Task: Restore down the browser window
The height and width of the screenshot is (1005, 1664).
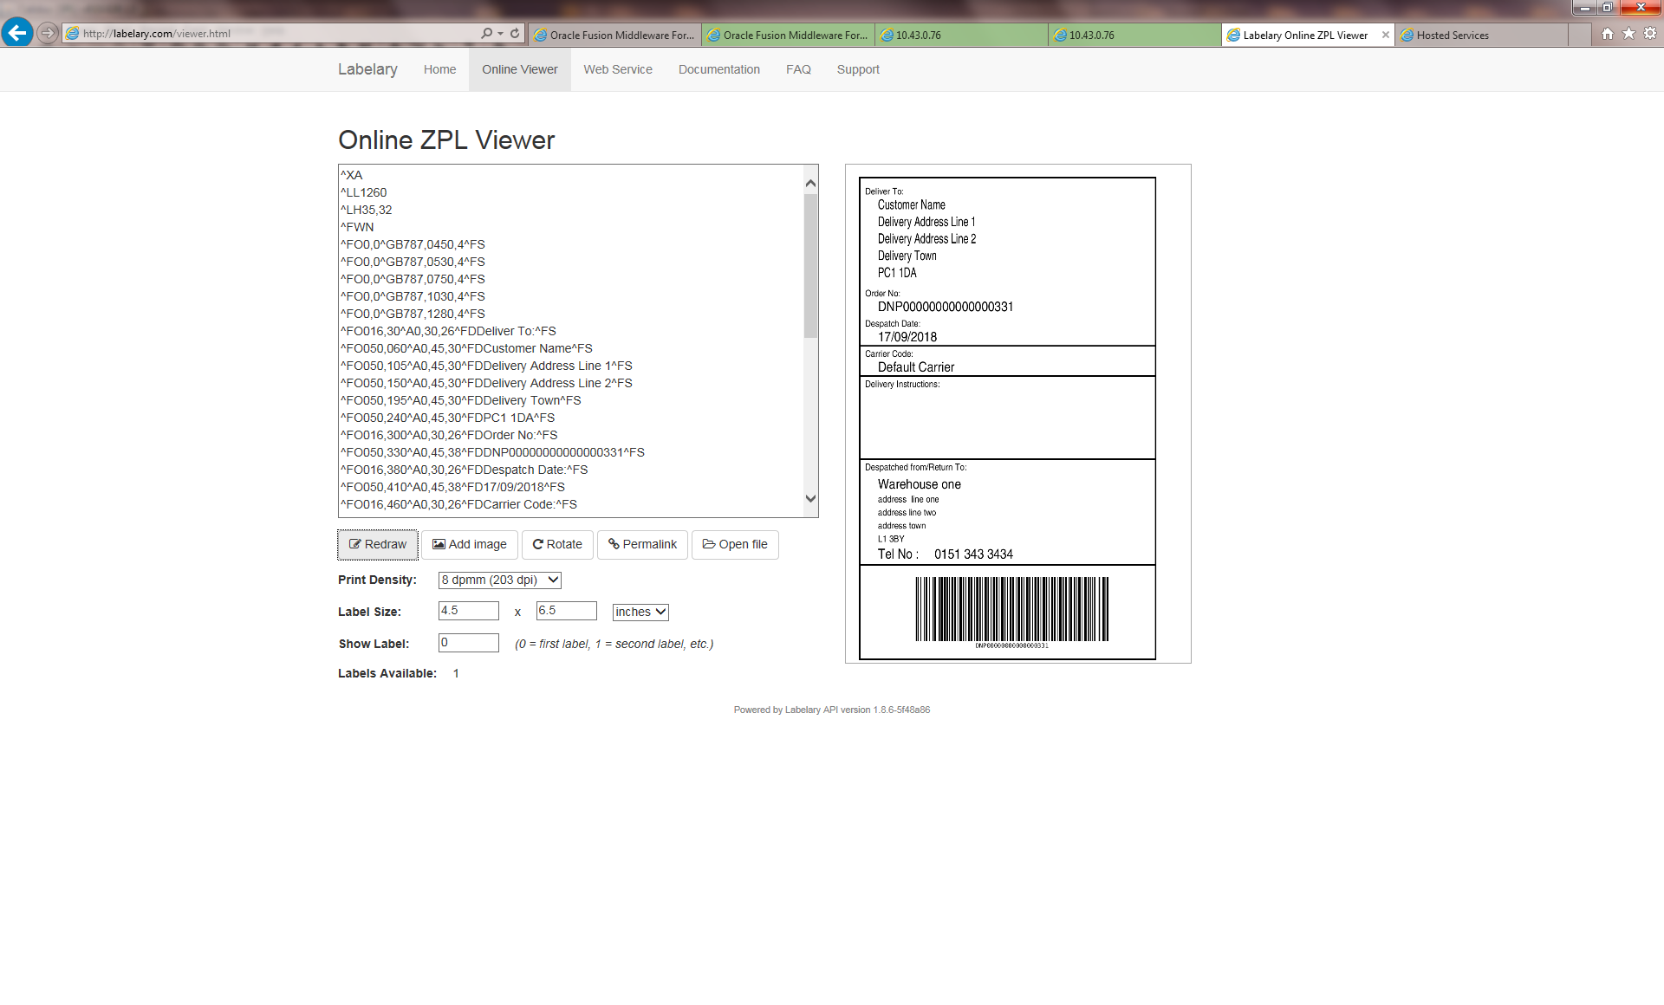Action: pos(1607,7)
